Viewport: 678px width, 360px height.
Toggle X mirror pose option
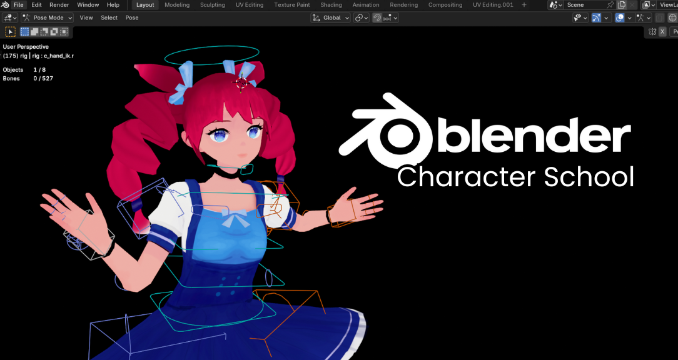(662, 31)
